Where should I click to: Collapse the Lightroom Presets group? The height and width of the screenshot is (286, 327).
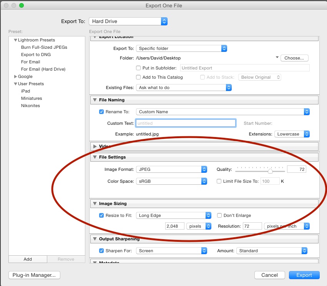(x=16, y=40)
